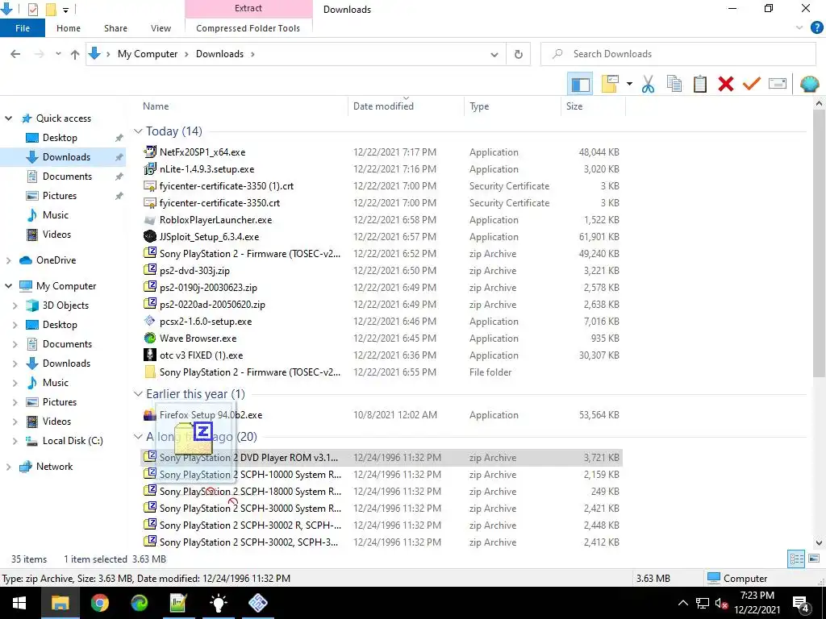Viewport: 826px width, 619px height.
Task: Open File Explorer from the taskbar
Action: point(60,603)
